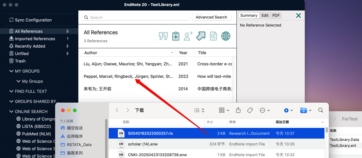Switch to the Edit tab
This screenshot has height=158, width=362.
265,15
